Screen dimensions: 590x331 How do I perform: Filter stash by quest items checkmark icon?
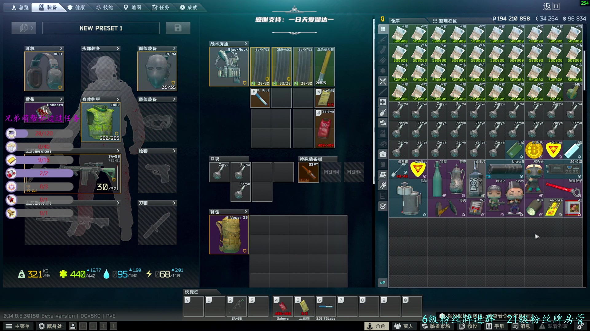(383, 206)
